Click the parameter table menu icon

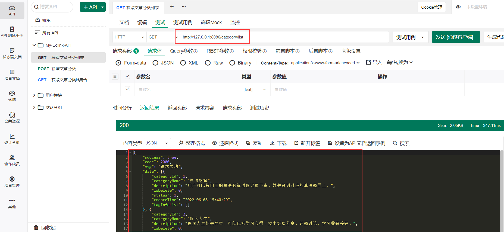click(x=115, y=76)
